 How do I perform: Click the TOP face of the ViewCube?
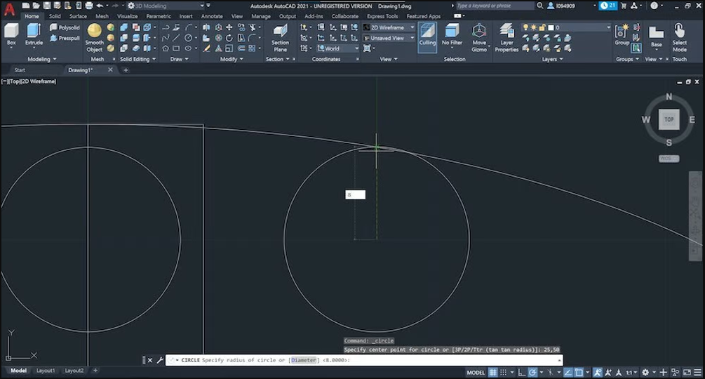click(669, 119)
